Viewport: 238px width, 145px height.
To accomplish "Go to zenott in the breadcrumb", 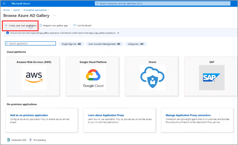I will 17,10.
